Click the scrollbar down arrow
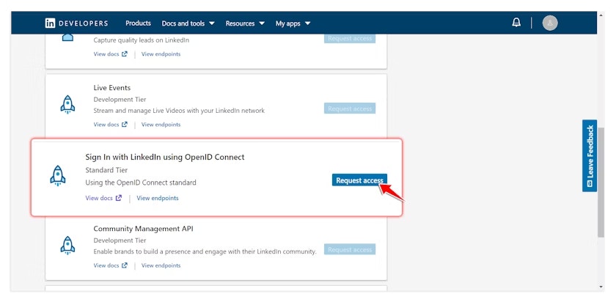The height and width of the screenshot is (302, 616). coord(601,287)
